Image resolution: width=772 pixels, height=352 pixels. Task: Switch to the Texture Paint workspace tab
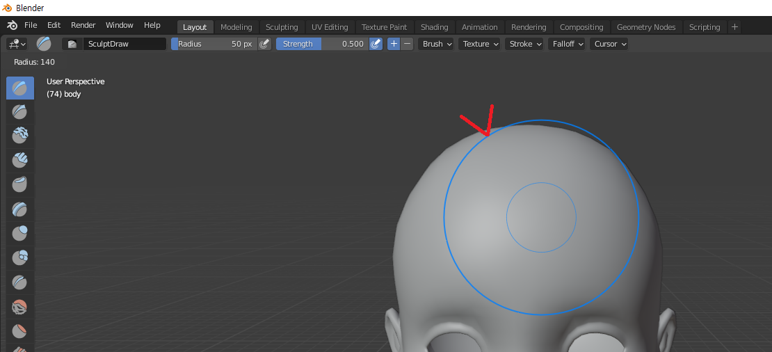(385, 27)
